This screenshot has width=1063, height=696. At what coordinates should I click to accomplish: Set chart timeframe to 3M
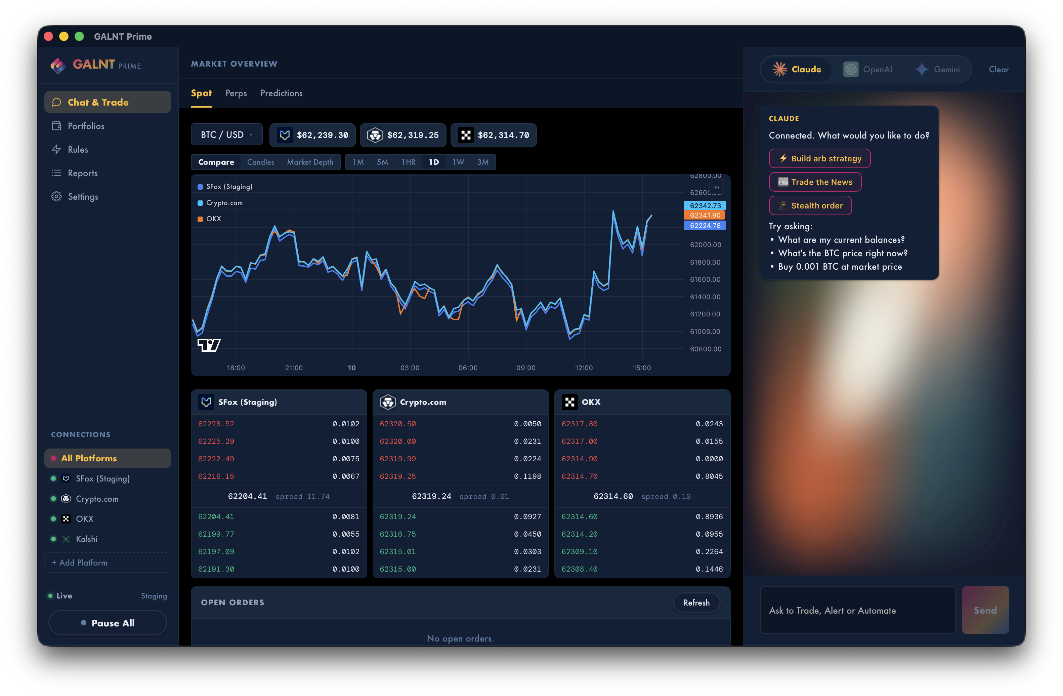pos(482,162)
